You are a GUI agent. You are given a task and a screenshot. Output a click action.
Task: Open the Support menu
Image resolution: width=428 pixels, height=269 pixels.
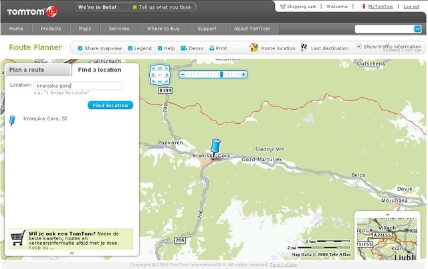click(207, 29)
